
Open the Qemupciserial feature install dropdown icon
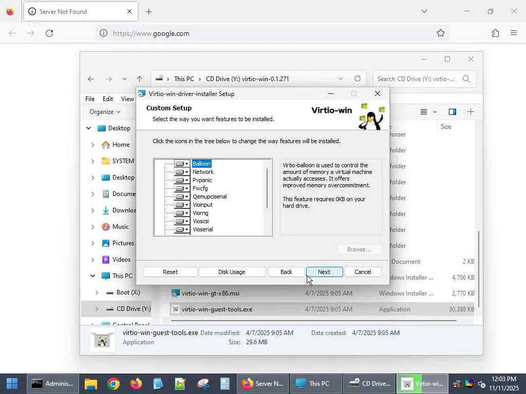coord(182,196)
